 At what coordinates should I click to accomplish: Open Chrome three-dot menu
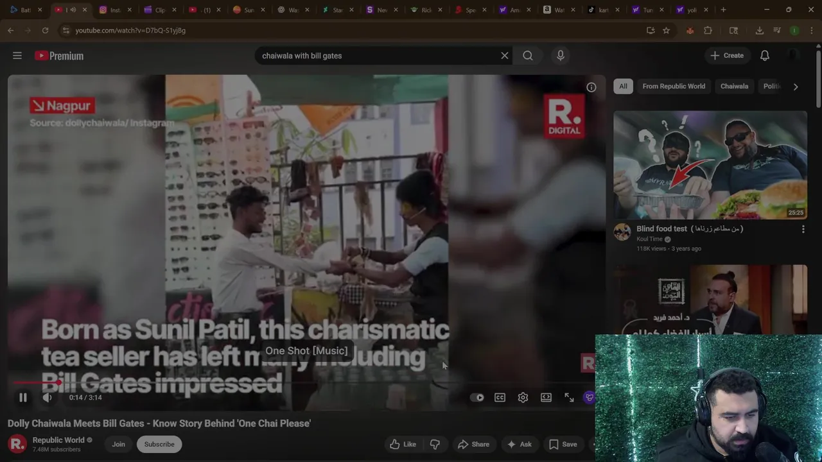pos(811,30)
